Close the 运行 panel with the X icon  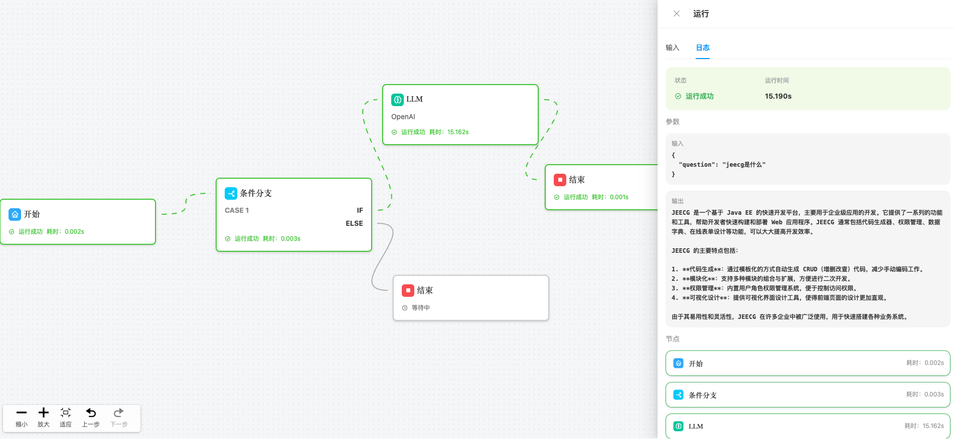[676, 14]
